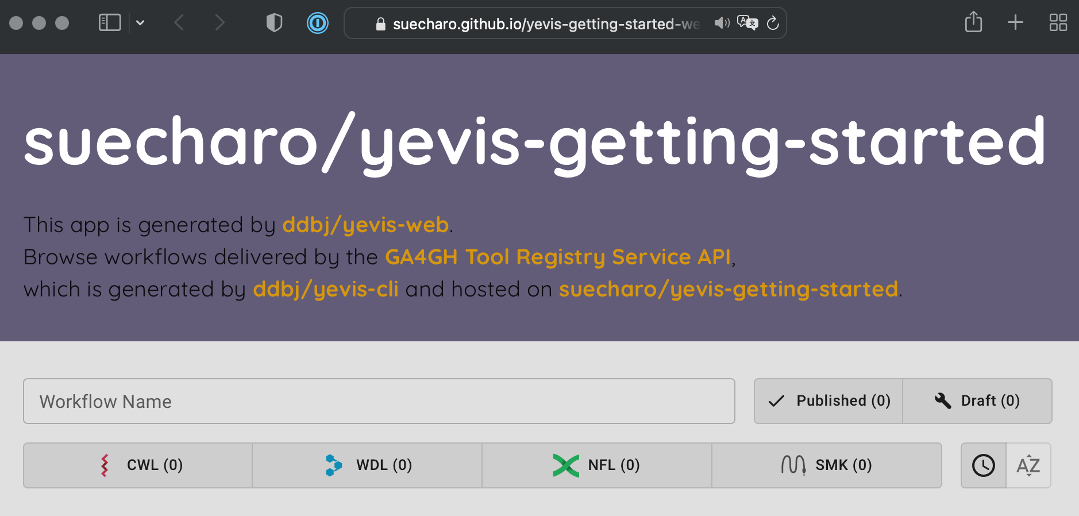1079x516 pixels.
Task: Toggle the Published (0) filter
Action: (828, 401)
